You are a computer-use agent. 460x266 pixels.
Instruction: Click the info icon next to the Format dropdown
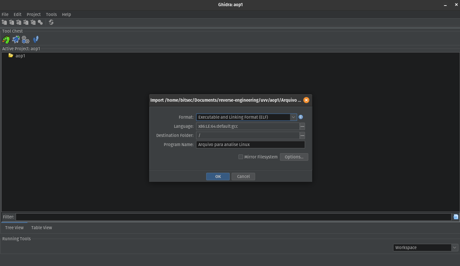tap(300, 117)
